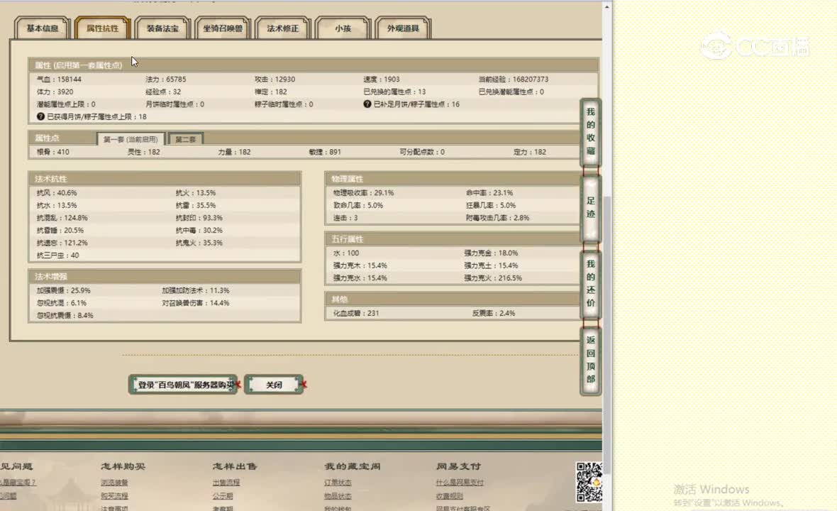Click the 命中率：23.1% entry
The width and height of the screenshot is (837, 511).
489,193
